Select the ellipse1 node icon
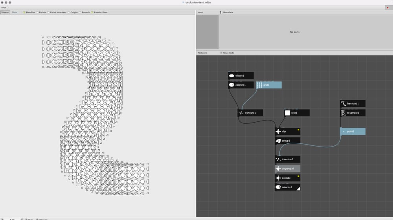 pos(231,76)
